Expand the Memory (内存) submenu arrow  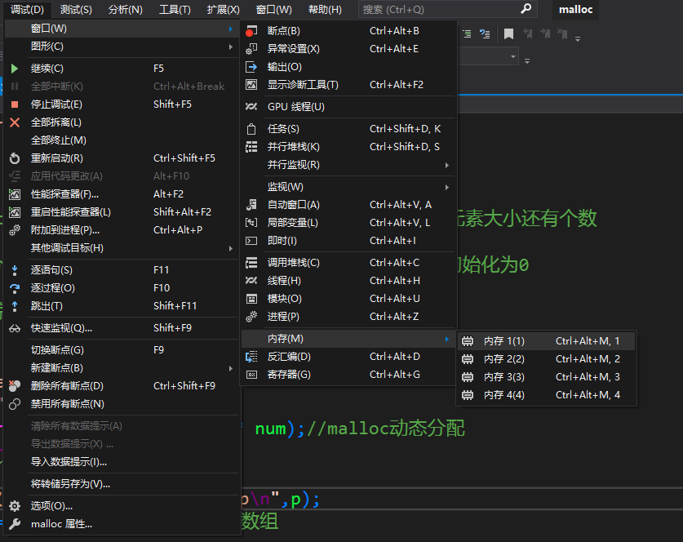coord(447,339)
